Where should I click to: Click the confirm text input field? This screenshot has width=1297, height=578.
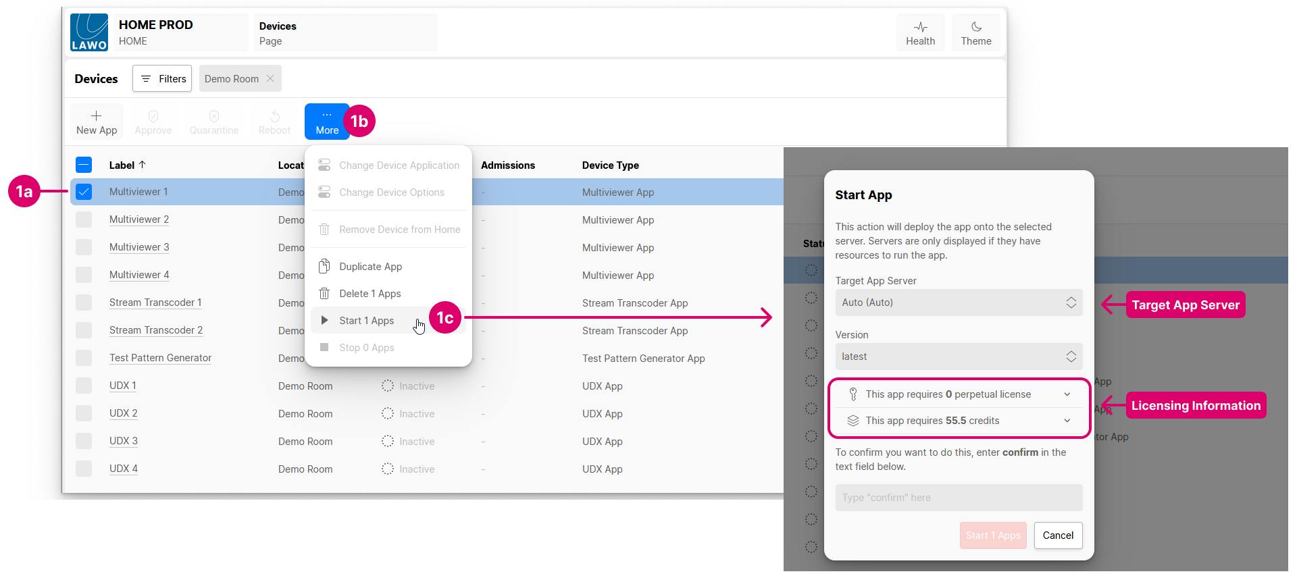pos(959,498)
